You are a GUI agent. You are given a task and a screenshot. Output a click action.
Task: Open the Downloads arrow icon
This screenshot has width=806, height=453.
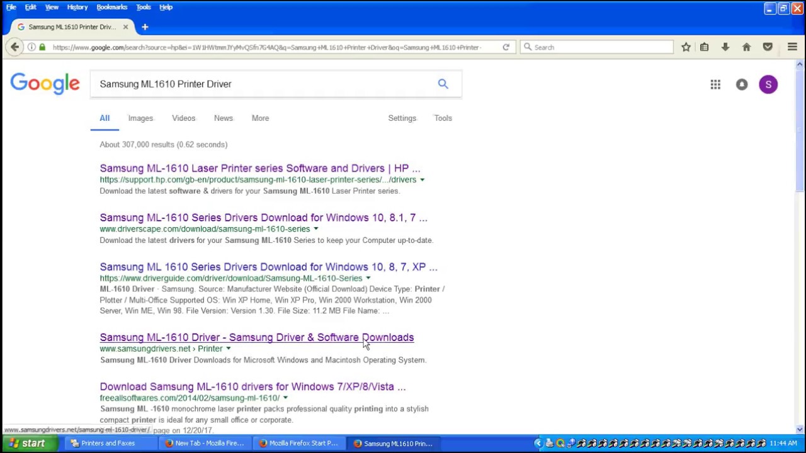point(725,47)
